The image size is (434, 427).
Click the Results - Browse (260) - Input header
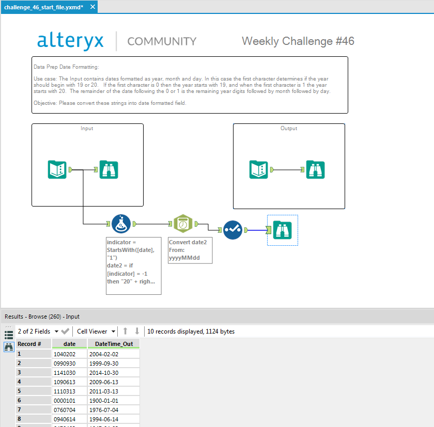tap(42, 317)
